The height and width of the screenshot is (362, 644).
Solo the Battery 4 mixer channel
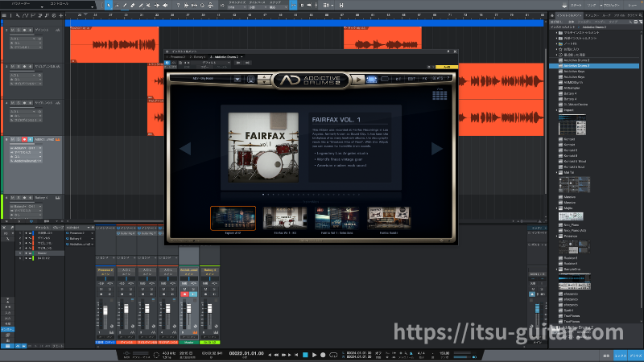tap(213, 289)
